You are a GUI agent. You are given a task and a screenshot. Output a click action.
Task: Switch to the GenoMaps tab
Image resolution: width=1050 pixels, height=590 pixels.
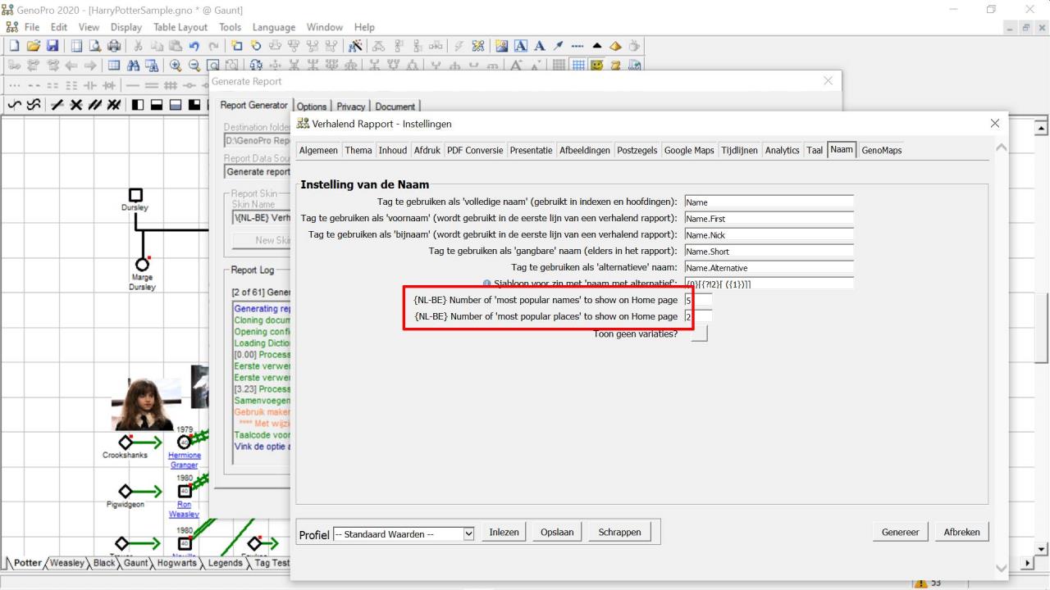point(881,150)
